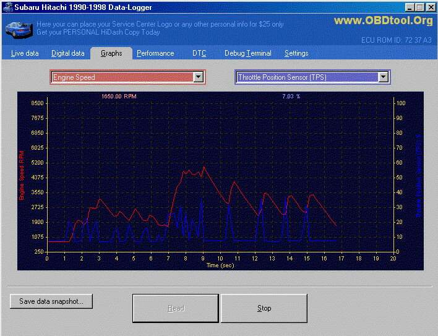Click the Engine Speed RPM vertical axis title
This screenshot has width=438, height=336.
pos(22,175)
